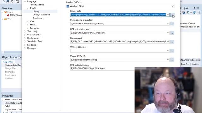Collapse the Language options node
This screenshot has height=113, width=202.
(x=25, y=1)
